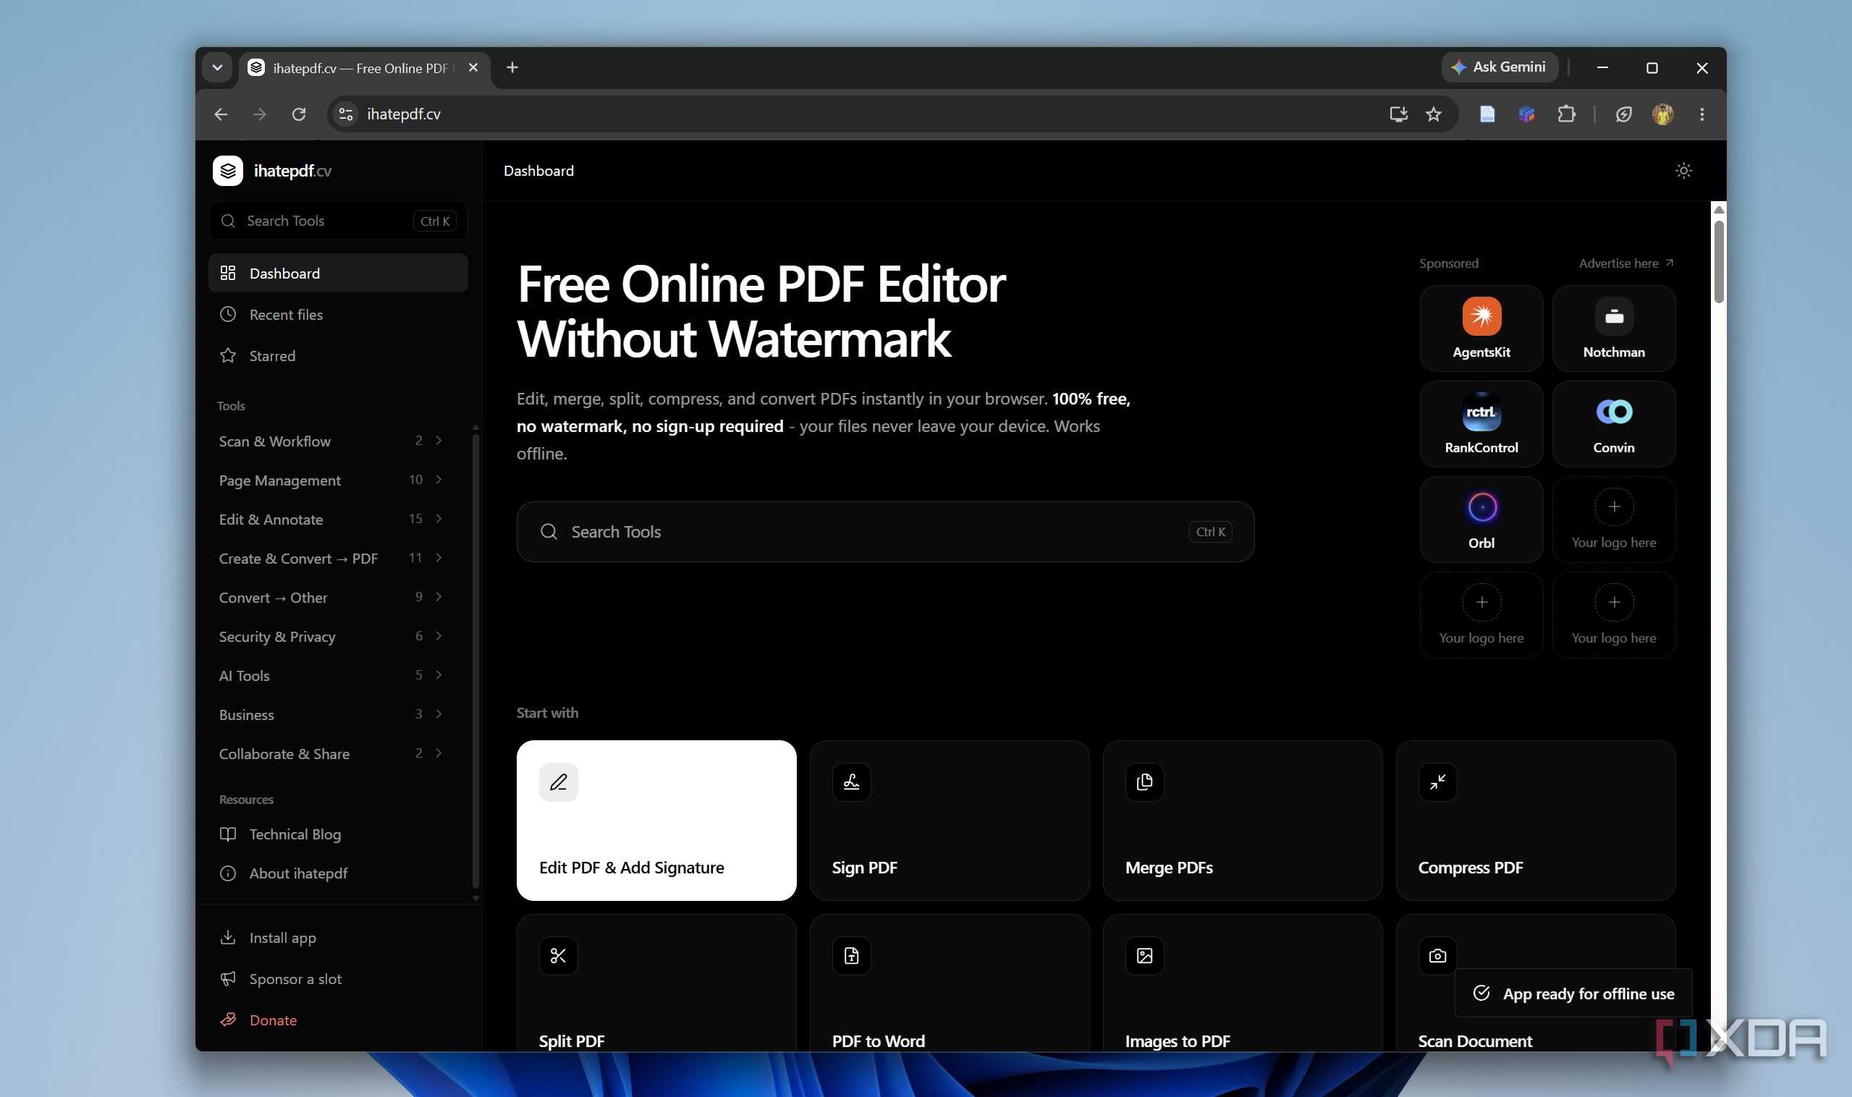Screen dimensions: 1852x1097
Task: Open Starred in the sidebar
Action: point(338,355)
